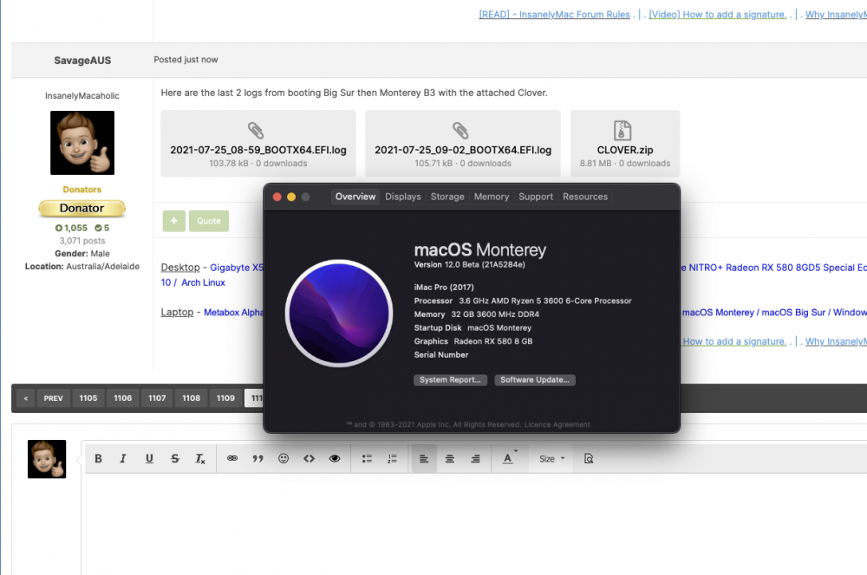This screenshot has width=867, height=575.
Task: Quote SavageAUS's post
Action: click(x=209, y=221)
